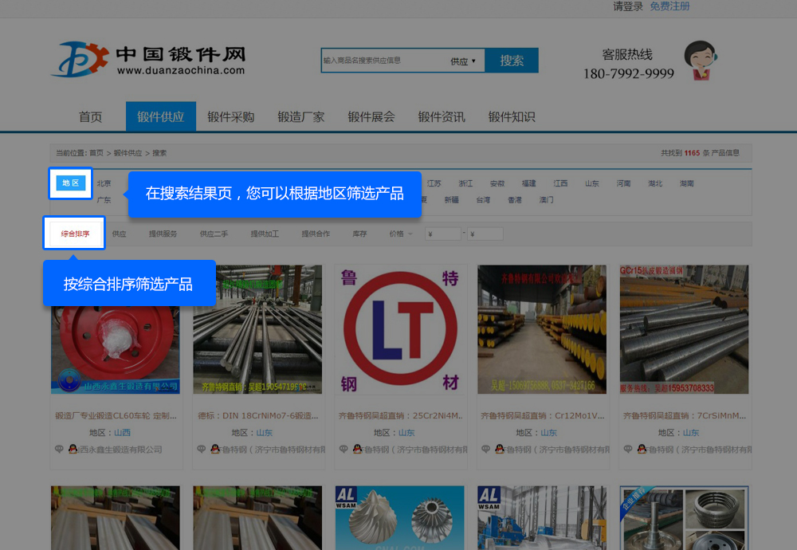Click the customer service avatar icon
Image resolution: width=797 pixels, height=550 pixels.
click(x=701, y=61)
